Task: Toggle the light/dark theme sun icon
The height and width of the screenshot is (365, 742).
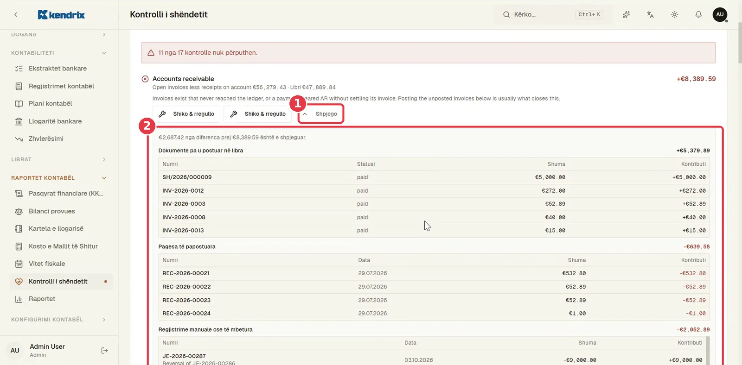Action: (674, 14)
